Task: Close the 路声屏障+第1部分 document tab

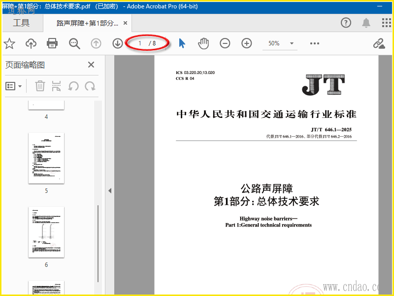Action: [x=126, y=23]
